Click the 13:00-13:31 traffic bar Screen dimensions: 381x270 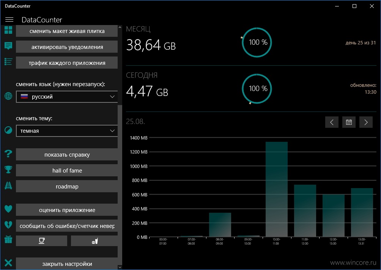[362, 212]
